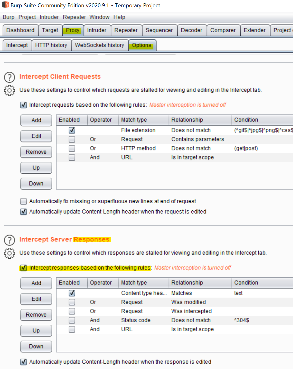Screen dimensions: 293x369
Task: Open the Intercept sub-tab
Action: coord(17,45)
